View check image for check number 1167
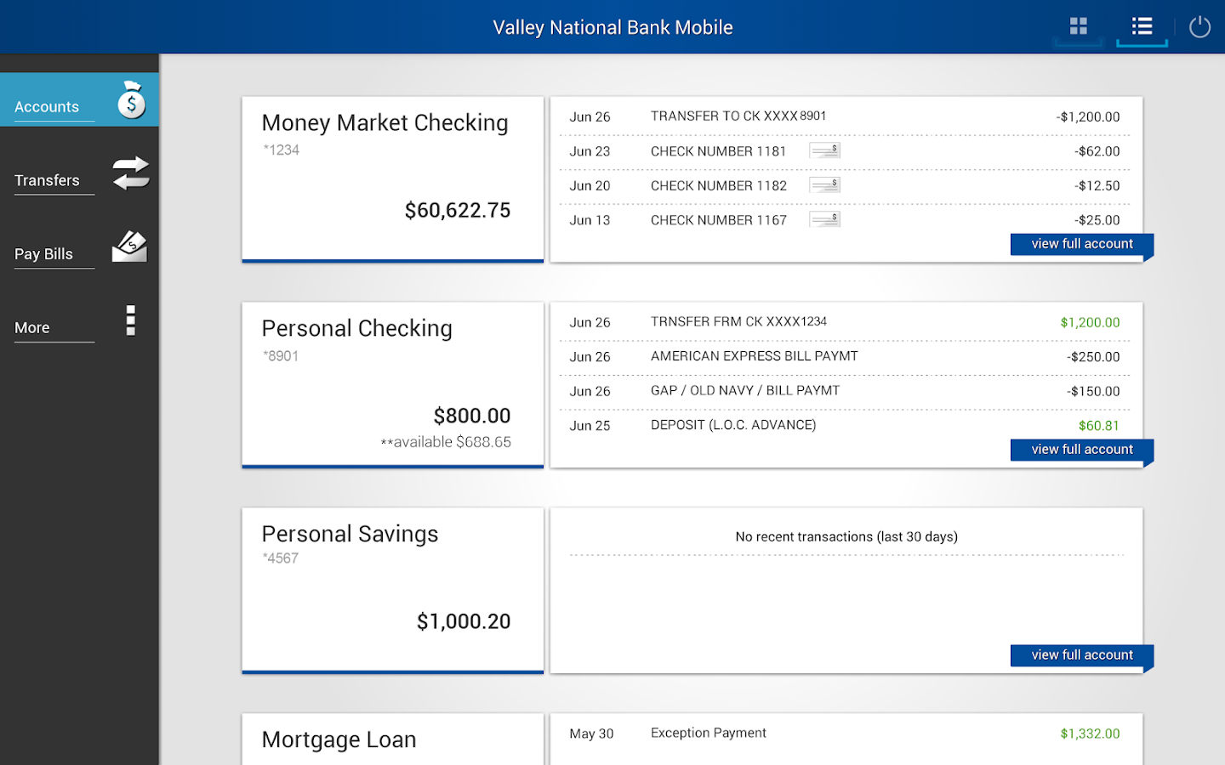Screen dimensions: 1225x765 824,218
